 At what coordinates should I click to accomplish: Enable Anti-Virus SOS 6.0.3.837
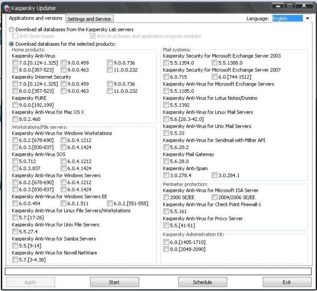click(15, 168)
